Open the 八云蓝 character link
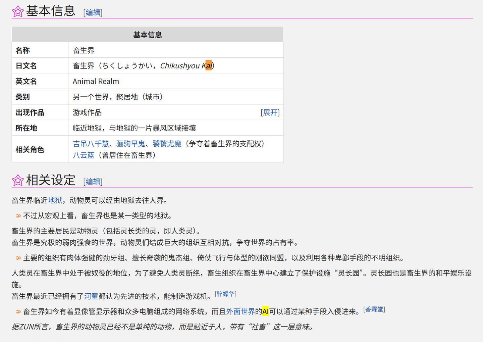This screenshot has height=342, width=483. 84,155
